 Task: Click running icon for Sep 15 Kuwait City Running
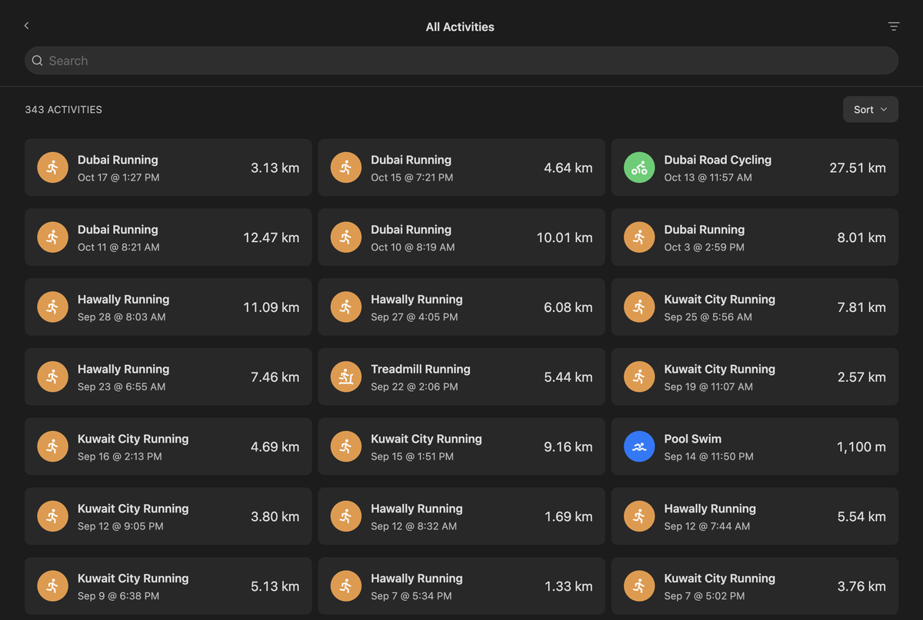346,446
